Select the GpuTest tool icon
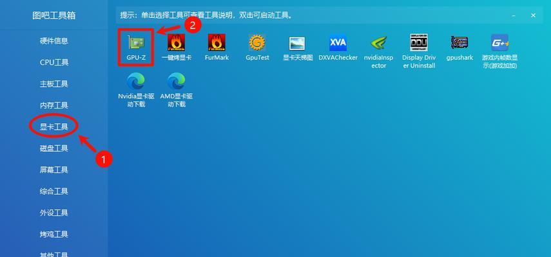 (257, 42)
